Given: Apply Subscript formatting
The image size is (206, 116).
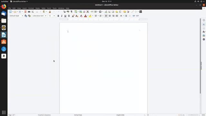Looking at the screenshot, I should coord(77,16).
